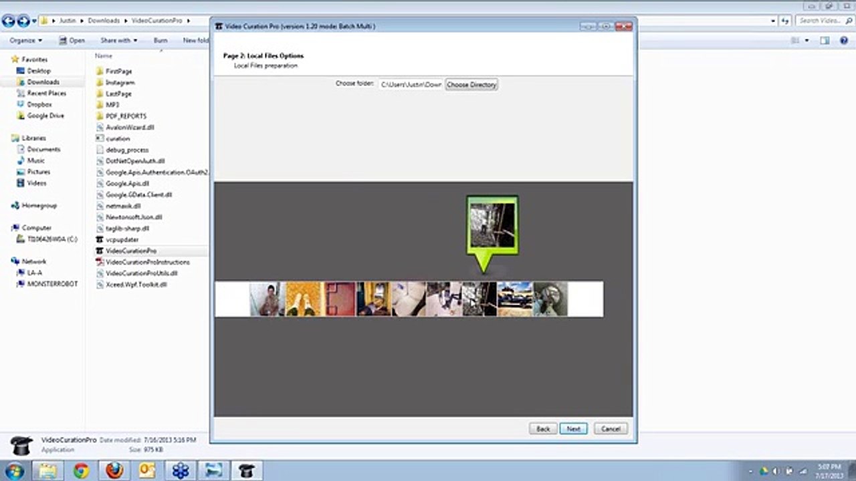
Task: Select the red patterned thumbnail
Action: tap(339, 299)
